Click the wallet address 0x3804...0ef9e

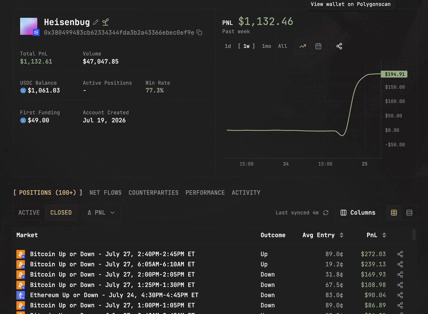(119, 33)
